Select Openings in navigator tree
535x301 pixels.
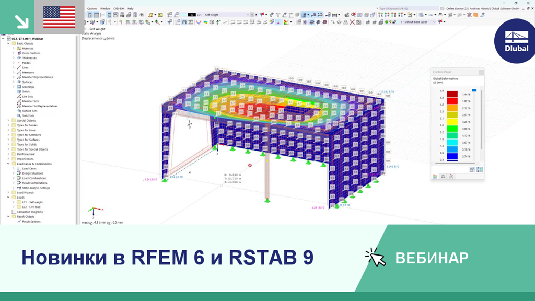coord(28,87)
